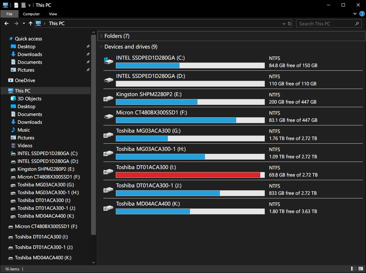Screen dimensions: 366x273
Task: Click Videos film icon in sidebar
Action: tap(13, 145)
